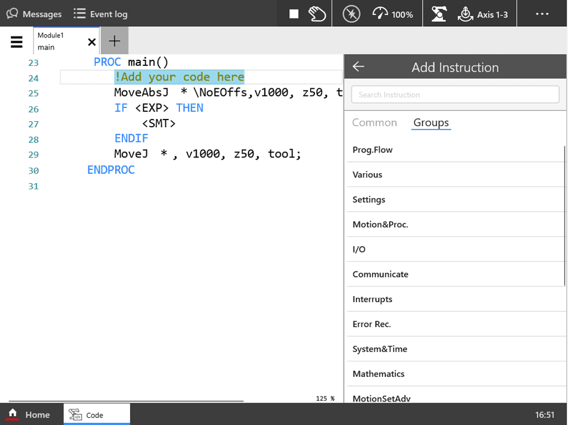This screenshot has width=568, height=425.
Task: Open the System&Time instruction group
Action: pos(455,349)
